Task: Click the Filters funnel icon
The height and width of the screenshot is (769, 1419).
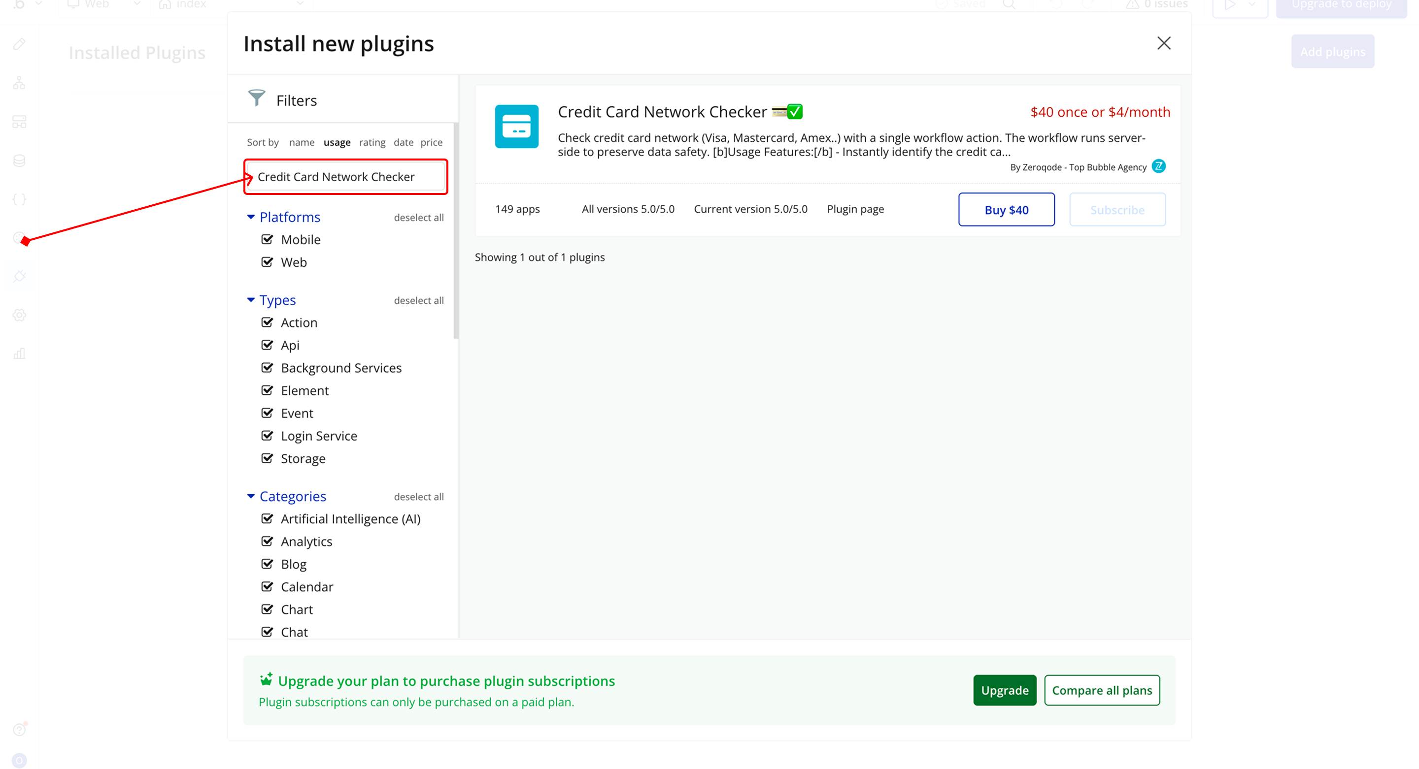Action: tap(256, 98)
